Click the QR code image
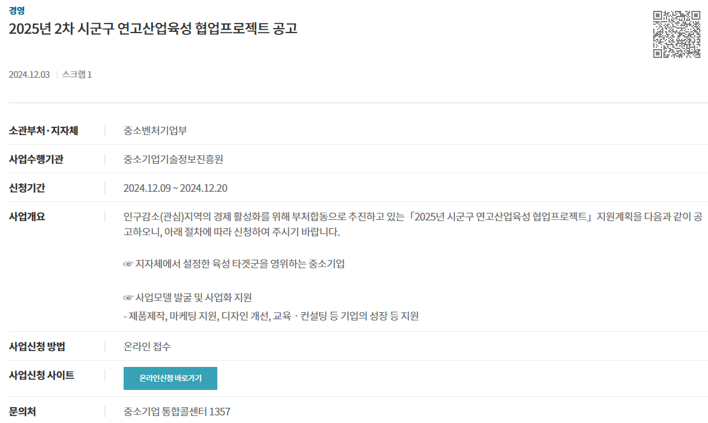Viewport: 708px width, 423px height. pyautogui.click(x=676, y=34)
